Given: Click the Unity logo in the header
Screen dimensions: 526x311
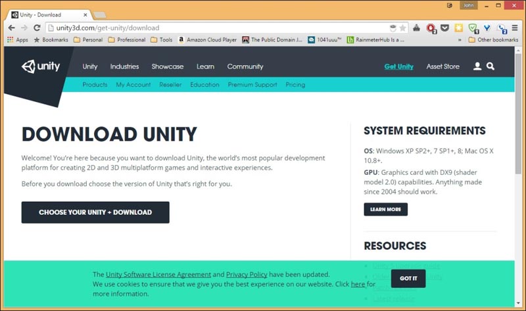Looking at the screenshot, I should tap(41, 66).
